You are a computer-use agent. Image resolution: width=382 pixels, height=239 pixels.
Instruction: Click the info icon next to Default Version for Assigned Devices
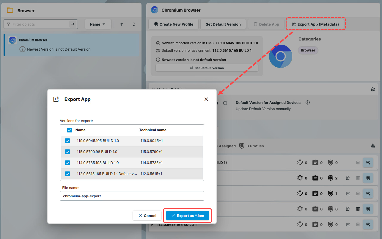coord(307,102)
